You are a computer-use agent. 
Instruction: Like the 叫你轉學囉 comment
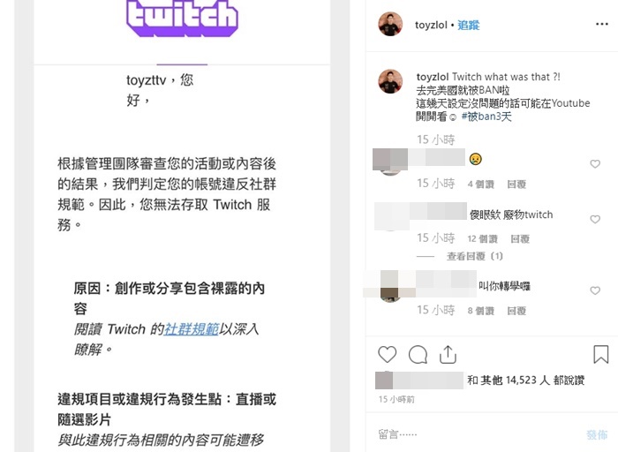pyautogui.click(x=595, y=290)
